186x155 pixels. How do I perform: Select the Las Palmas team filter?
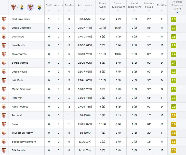point(39,7)
